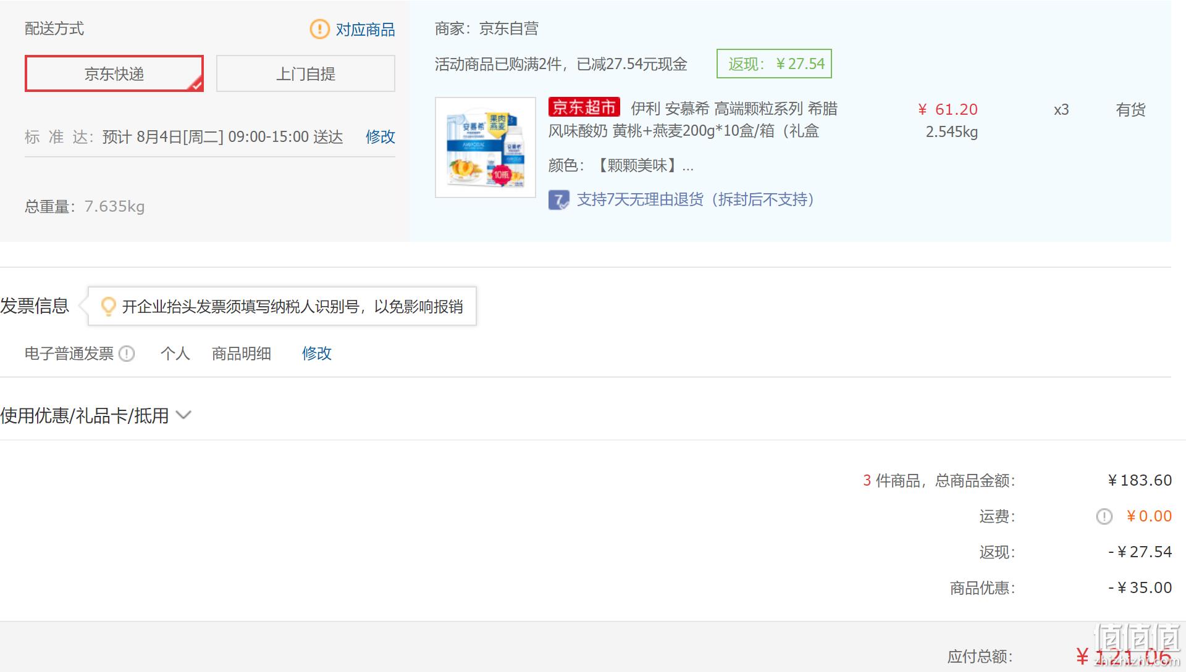The height and width of the screenshot is (672, 1186).
Task: Click 修改 next to delivery time
Action: 381,136
